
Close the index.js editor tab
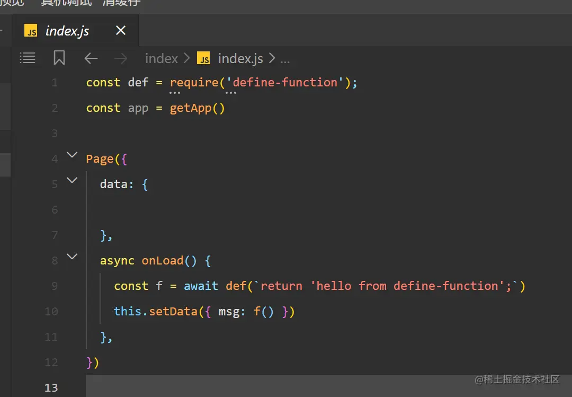click(121, 30)
